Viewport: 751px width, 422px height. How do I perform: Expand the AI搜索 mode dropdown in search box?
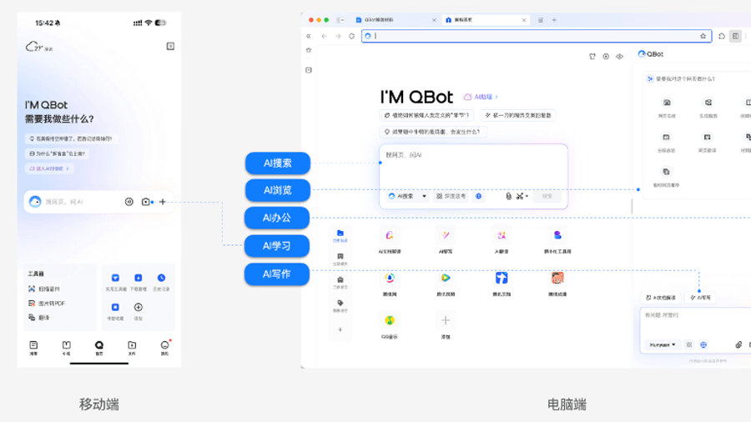pos(407,196)
